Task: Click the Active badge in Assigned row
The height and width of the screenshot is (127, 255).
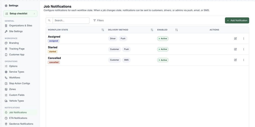Action: pos(163,39)
